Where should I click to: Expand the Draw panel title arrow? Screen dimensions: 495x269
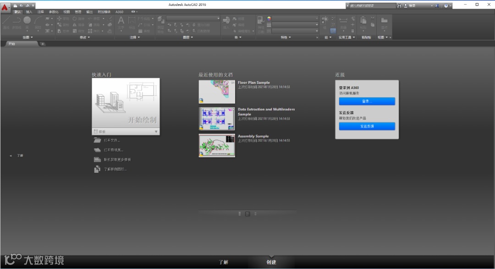(x=32, y=37)
